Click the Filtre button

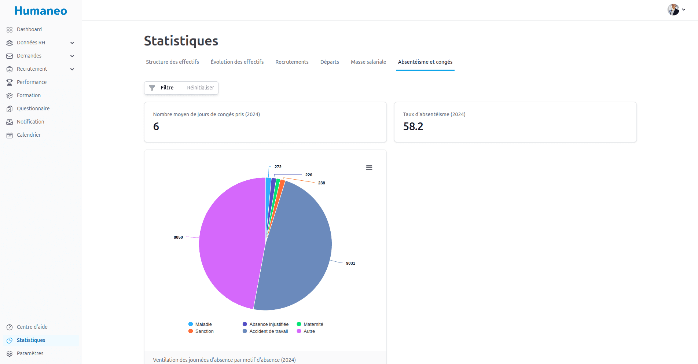(162, 88)
